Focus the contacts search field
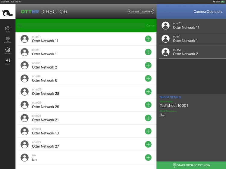Viewport: 226px width, 169px height. pyautogui.click(x=81, y=26)
